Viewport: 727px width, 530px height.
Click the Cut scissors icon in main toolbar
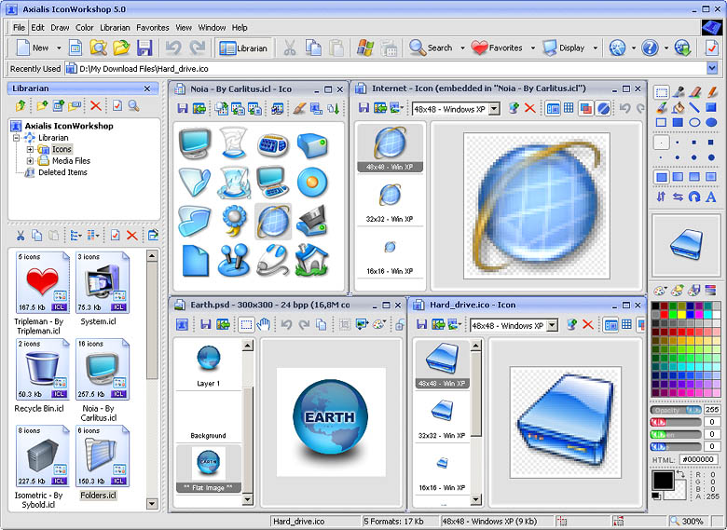tap(290, 48)
